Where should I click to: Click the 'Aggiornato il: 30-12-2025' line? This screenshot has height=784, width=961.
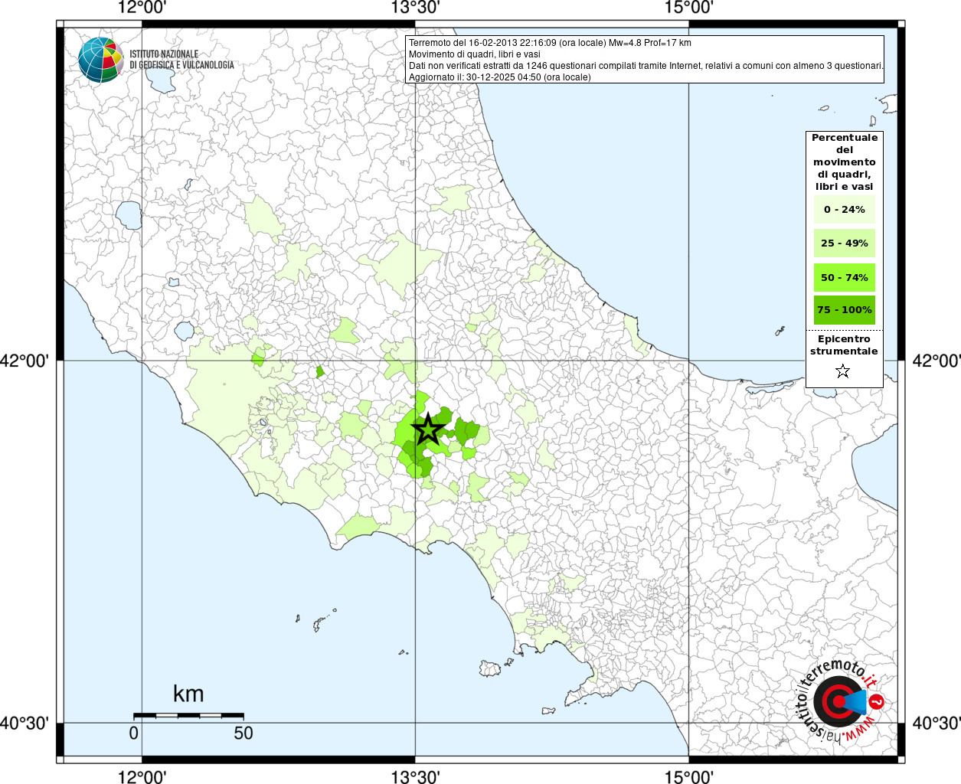[x=499, y=77]
